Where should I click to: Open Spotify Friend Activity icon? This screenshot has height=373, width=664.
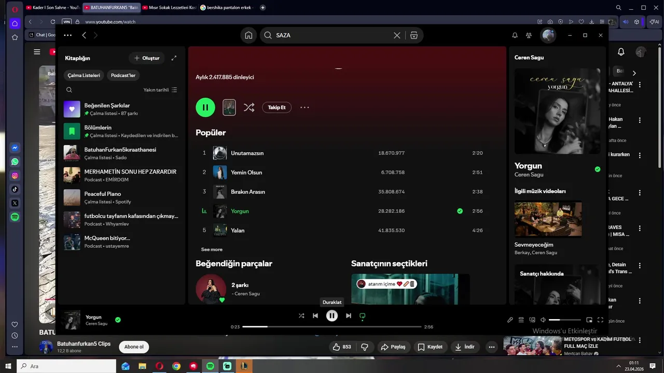529,35
